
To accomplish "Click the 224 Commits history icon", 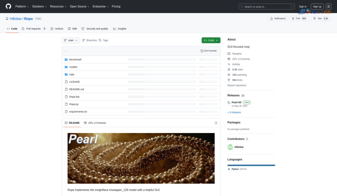I will tap(202, 51).
